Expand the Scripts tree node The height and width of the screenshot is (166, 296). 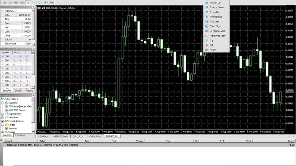tap(3, 125)
